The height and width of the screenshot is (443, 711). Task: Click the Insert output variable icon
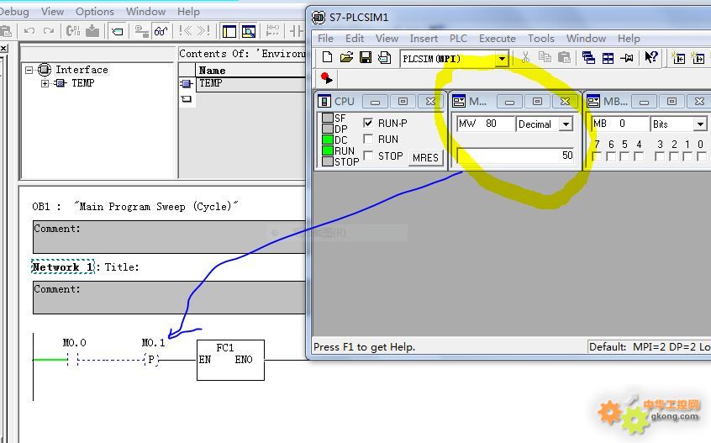pyautogui.click(x=698, y=58)
